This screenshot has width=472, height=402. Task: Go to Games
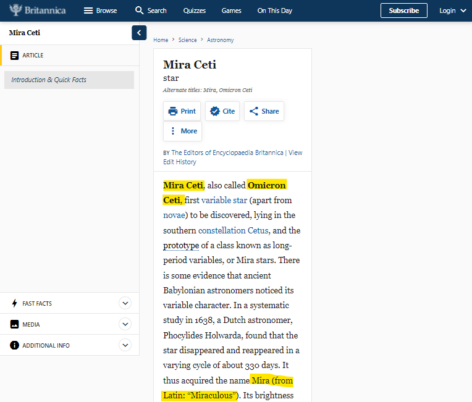click(232, 10)
